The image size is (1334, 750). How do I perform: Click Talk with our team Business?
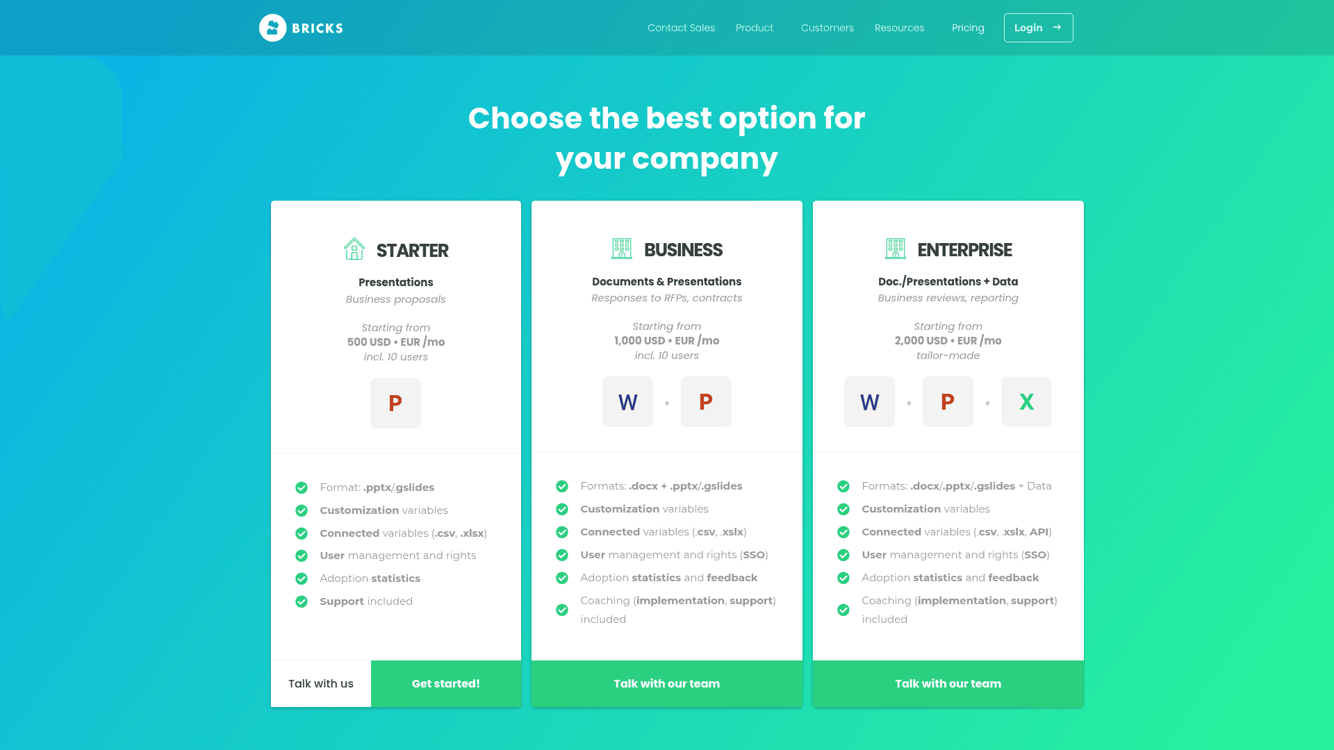pos(666,684)
